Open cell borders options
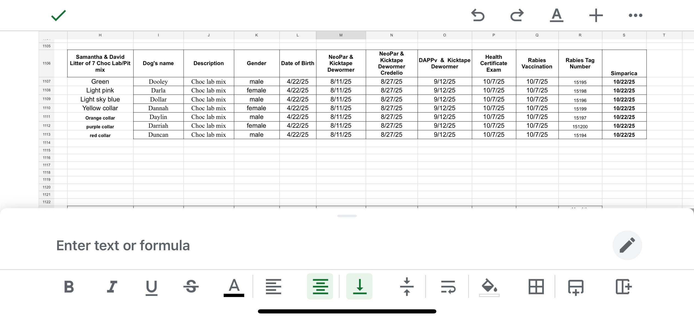The width and height of the screenshot is (694, 320). click(536, 287)
